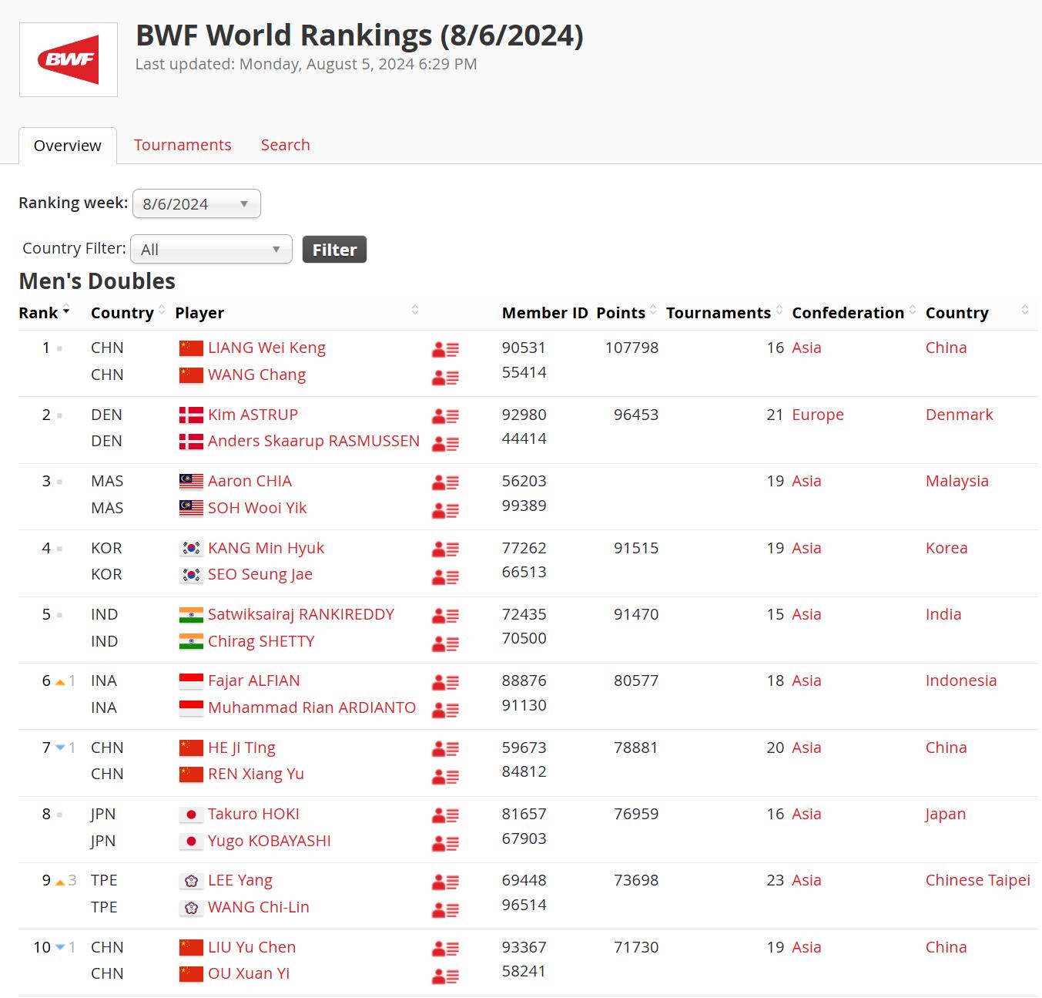
Task: Open WANG Chi-Lin player link
Action: click(x=259, y=907)
